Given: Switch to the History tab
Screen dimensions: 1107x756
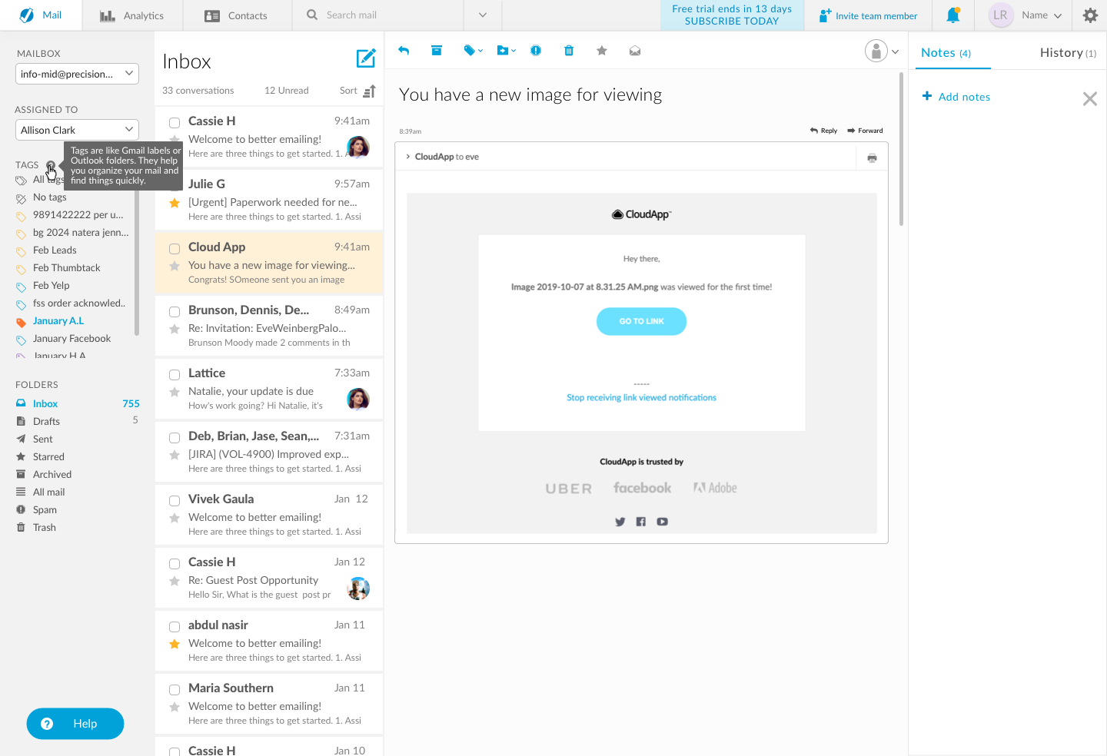Looking at the screenshot, I should coord(1068,53).
